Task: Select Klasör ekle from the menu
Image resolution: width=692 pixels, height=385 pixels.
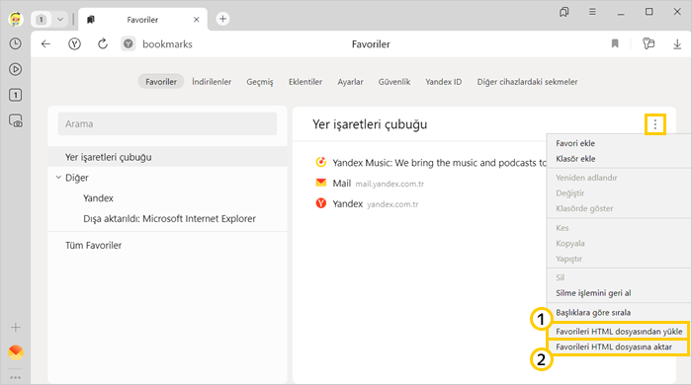Action: tap(575, 159)
